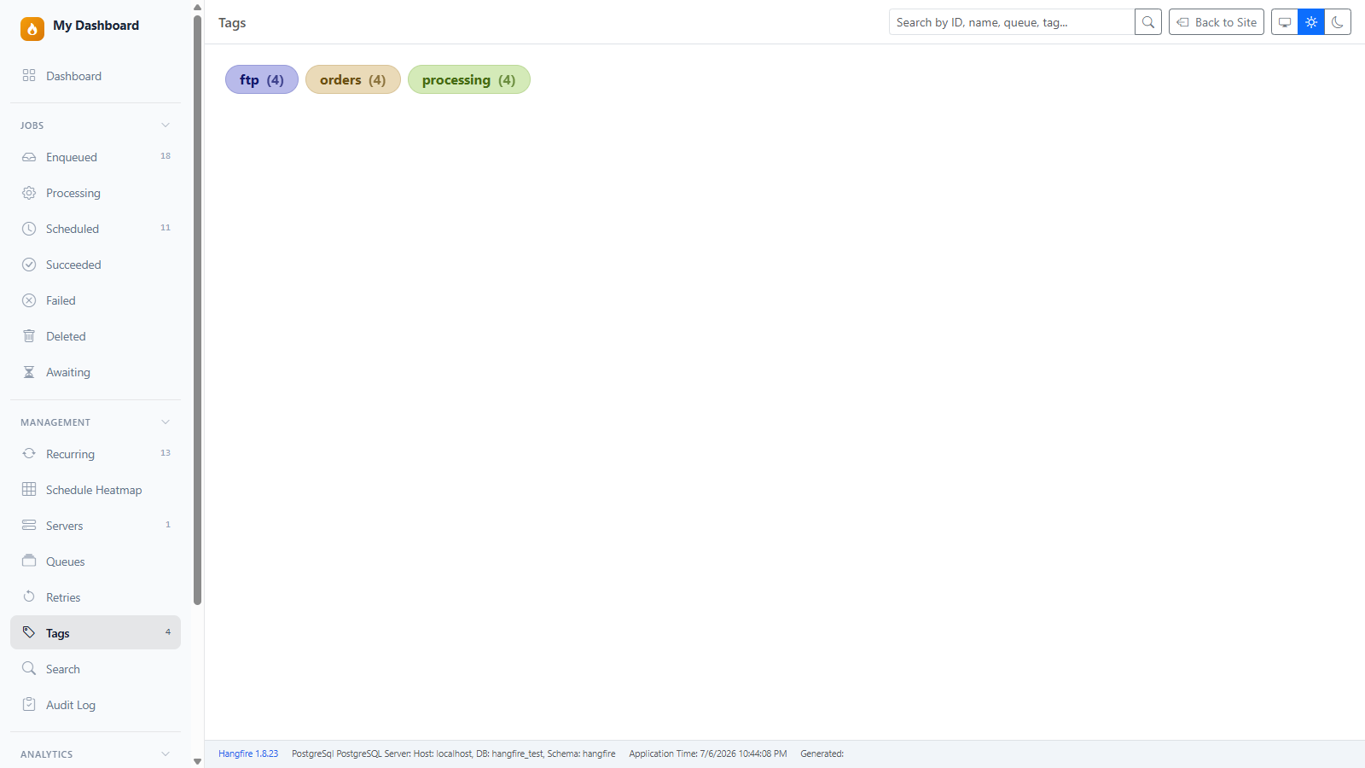Enable light theme with sun button
The width and height of the screenshot is (1365, 768).
[1311, 22]
